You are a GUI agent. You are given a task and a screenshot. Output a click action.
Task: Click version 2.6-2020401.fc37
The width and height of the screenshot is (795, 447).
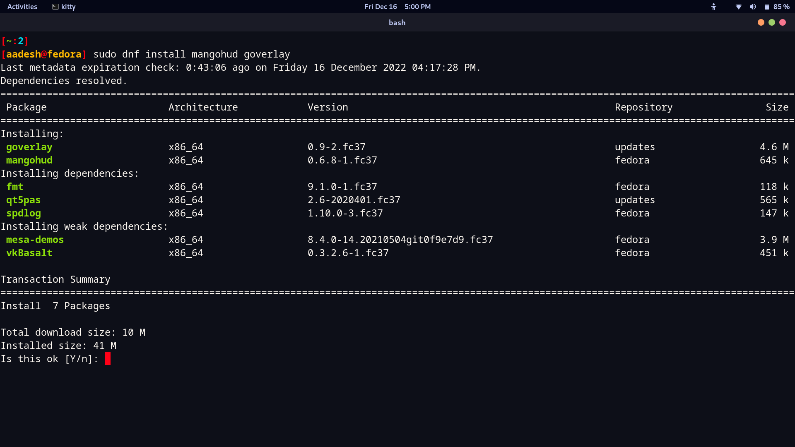354,200
